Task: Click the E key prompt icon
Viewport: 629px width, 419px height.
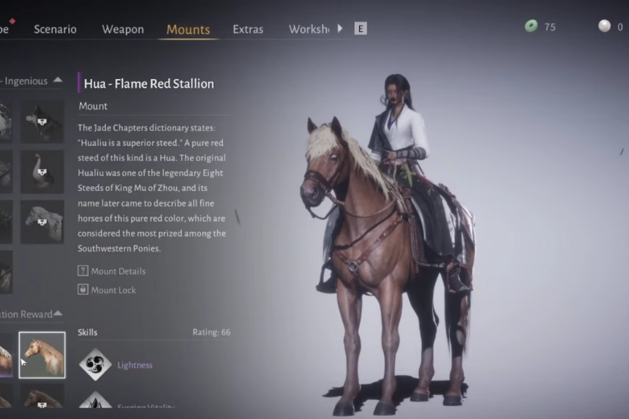Action: [361, 29]
